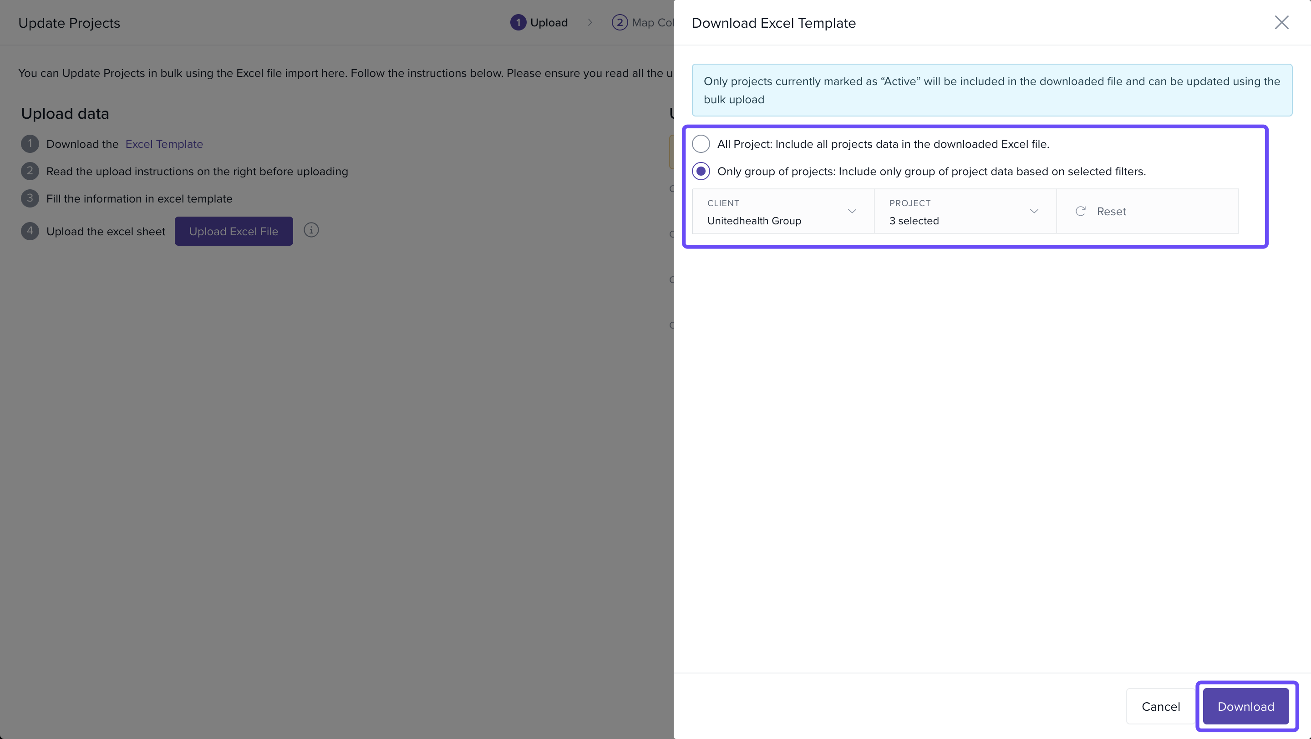Go to the Upload step tab
This screenshot has width=1311, height=739.
(x=549, y=22)
